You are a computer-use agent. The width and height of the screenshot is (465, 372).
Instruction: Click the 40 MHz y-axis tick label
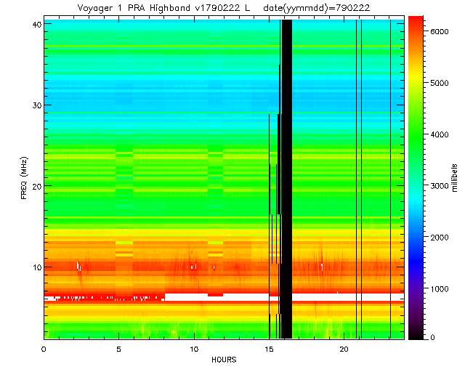click(34, 24)
